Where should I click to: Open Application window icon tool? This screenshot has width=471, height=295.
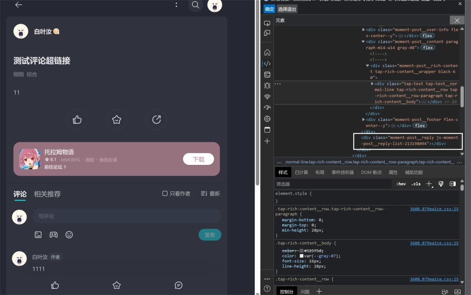coord(267,130)
